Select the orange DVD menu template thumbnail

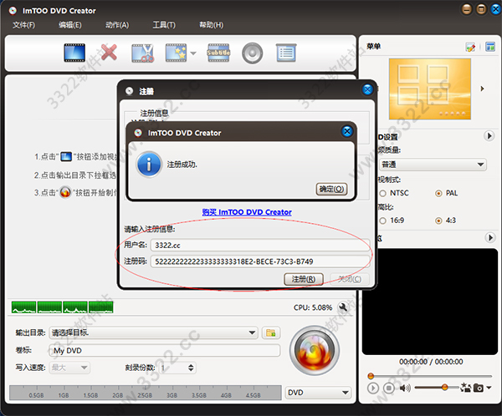click(x=430, y=89)
